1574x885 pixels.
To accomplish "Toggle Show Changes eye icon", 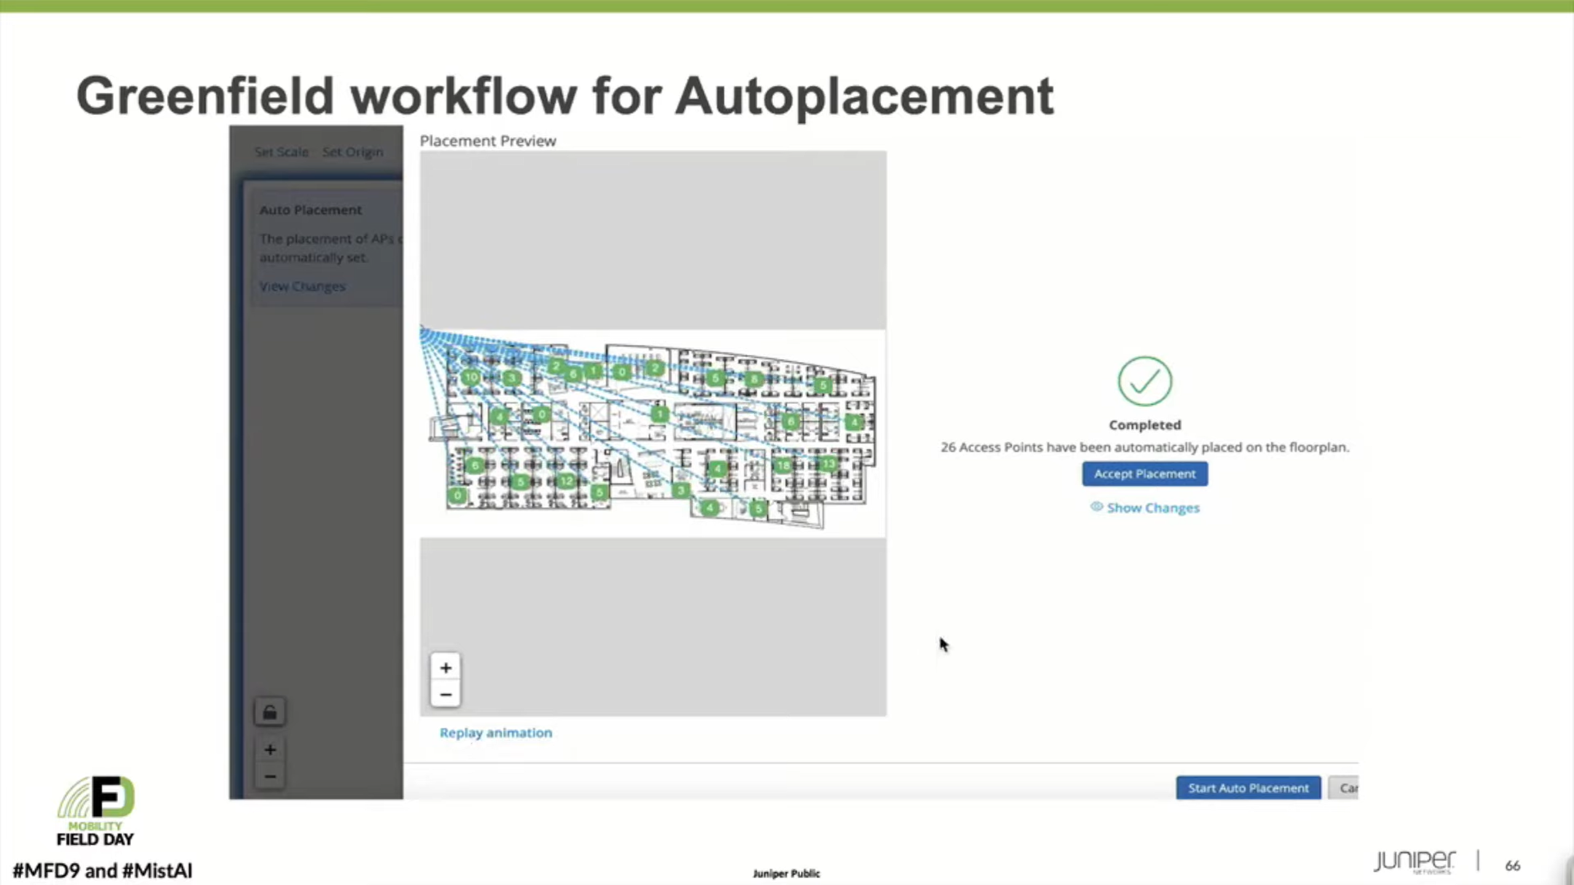I will [1096, 507].
